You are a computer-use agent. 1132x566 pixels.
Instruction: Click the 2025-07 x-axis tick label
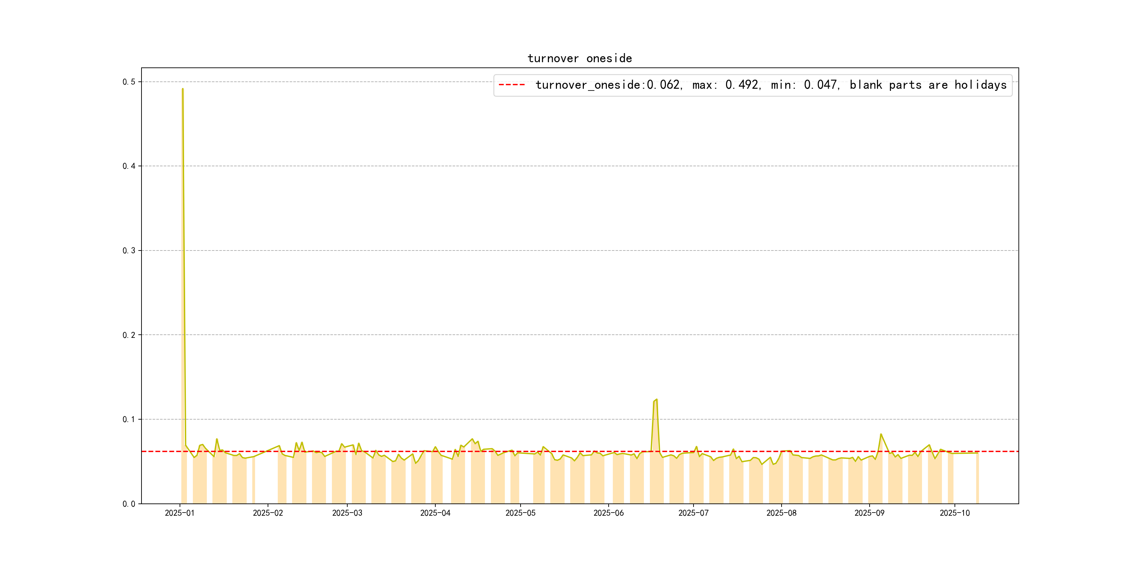tap(693, 513)
